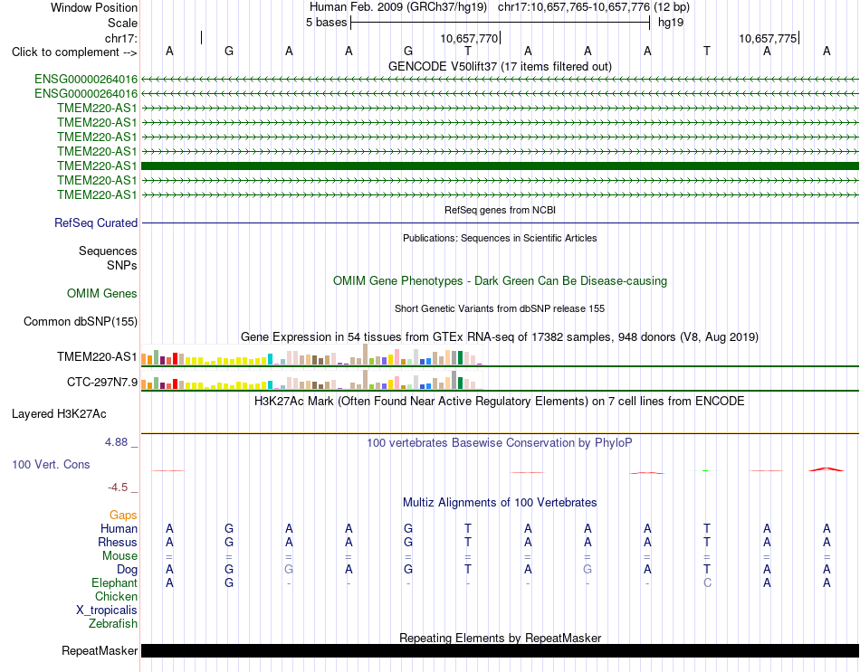The height and width of the screenshot is (672, 860).
Task: Open the Common dbSNP(155) track label
Action: coord(81,322)
